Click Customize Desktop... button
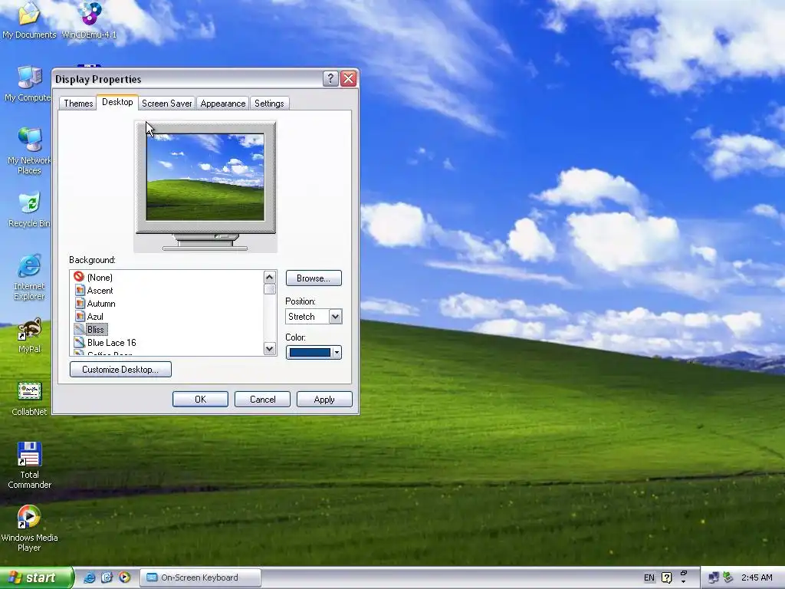The height and width of the screenshot is (589, 785). point(120,370)
